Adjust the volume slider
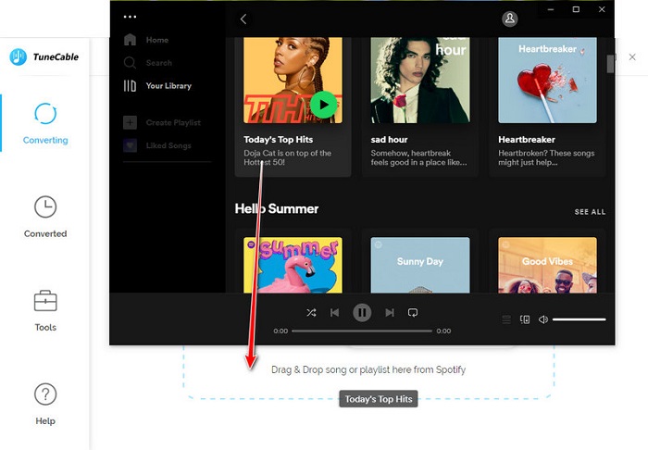Image resolution: width=648 pixels, height=450 pixels. 579,319
